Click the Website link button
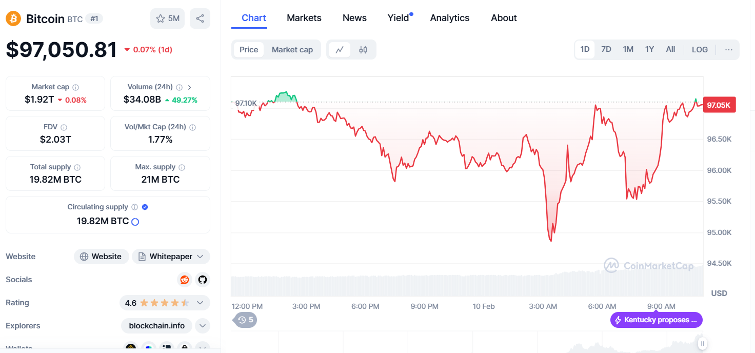The height and width of the screenshot is (353, 755). [101, 257]
